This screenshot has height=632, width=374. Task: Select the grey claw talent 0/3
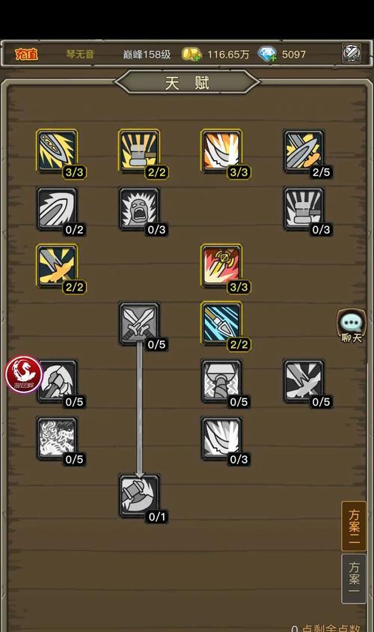point(221,439)
